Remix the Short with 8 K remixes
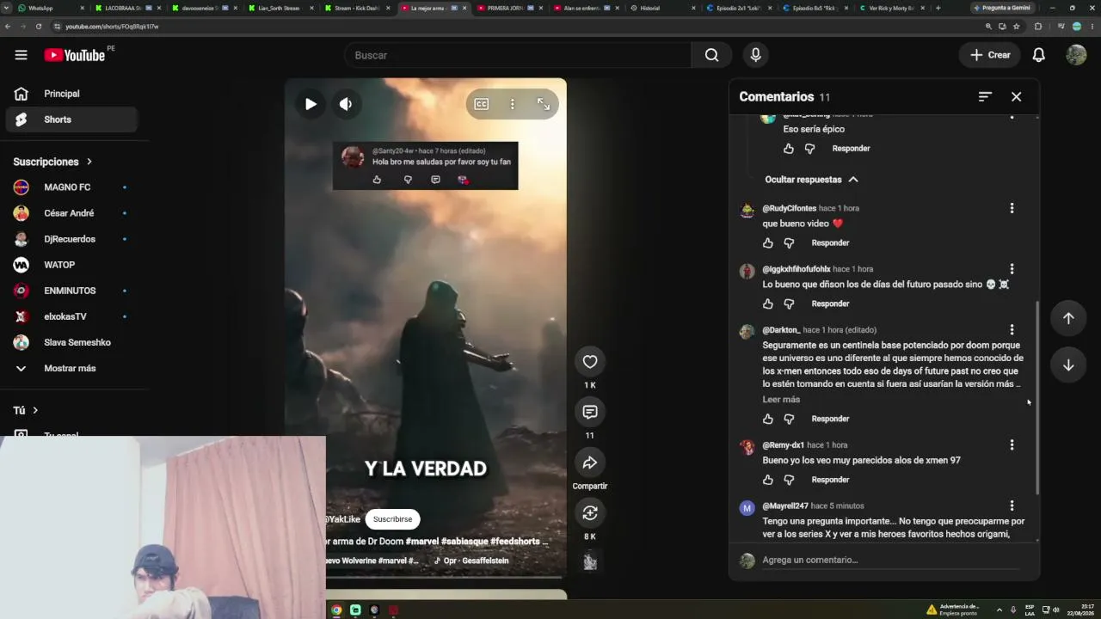1101x619 pixels. [x=590, y=513]
